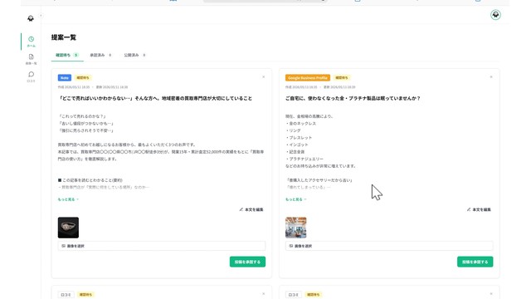Click the count badge beside 確認待ち tab
This screenshot has height=299, width=531.
(x=76, y=55)
